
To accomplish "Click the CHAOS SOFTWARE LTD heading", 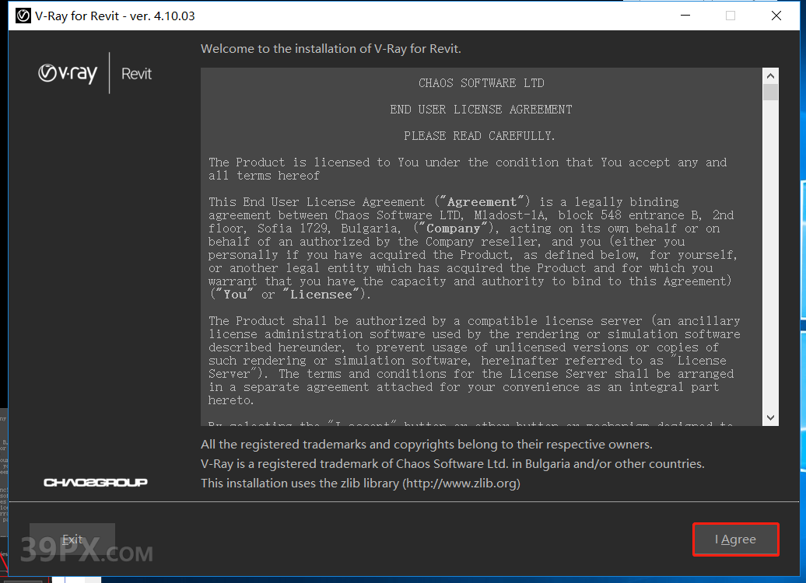I will pyautogui.click(x=481, y=82).
